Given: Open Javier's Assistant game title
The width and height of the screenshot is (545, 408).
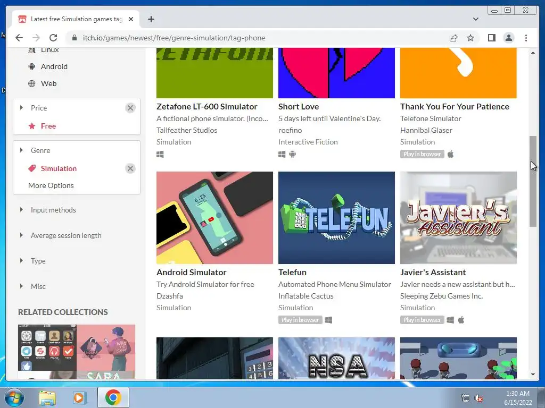Looking at the screenshot, I should [433, 273].
